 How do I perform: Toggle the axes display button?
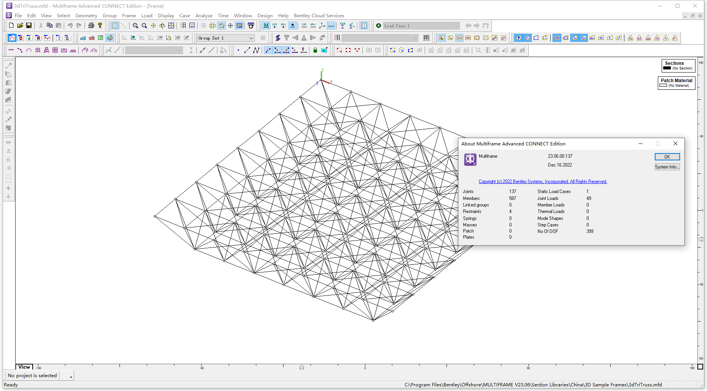point(222,26)
